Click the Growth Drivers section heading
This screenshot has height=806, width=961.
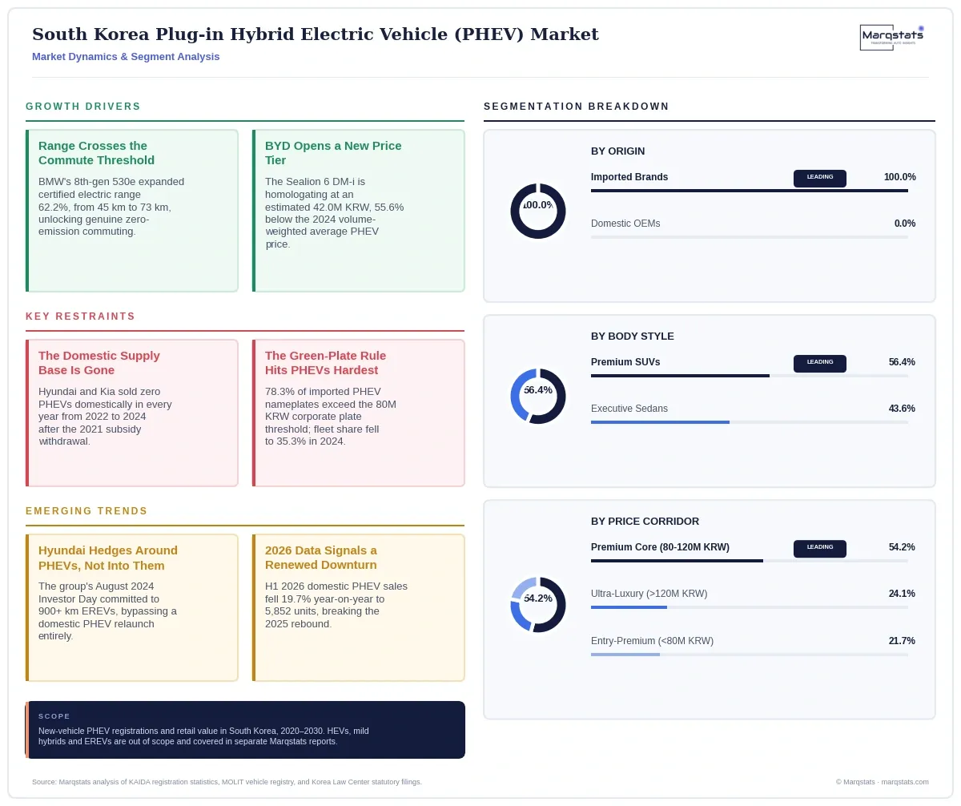click(83, 107)
